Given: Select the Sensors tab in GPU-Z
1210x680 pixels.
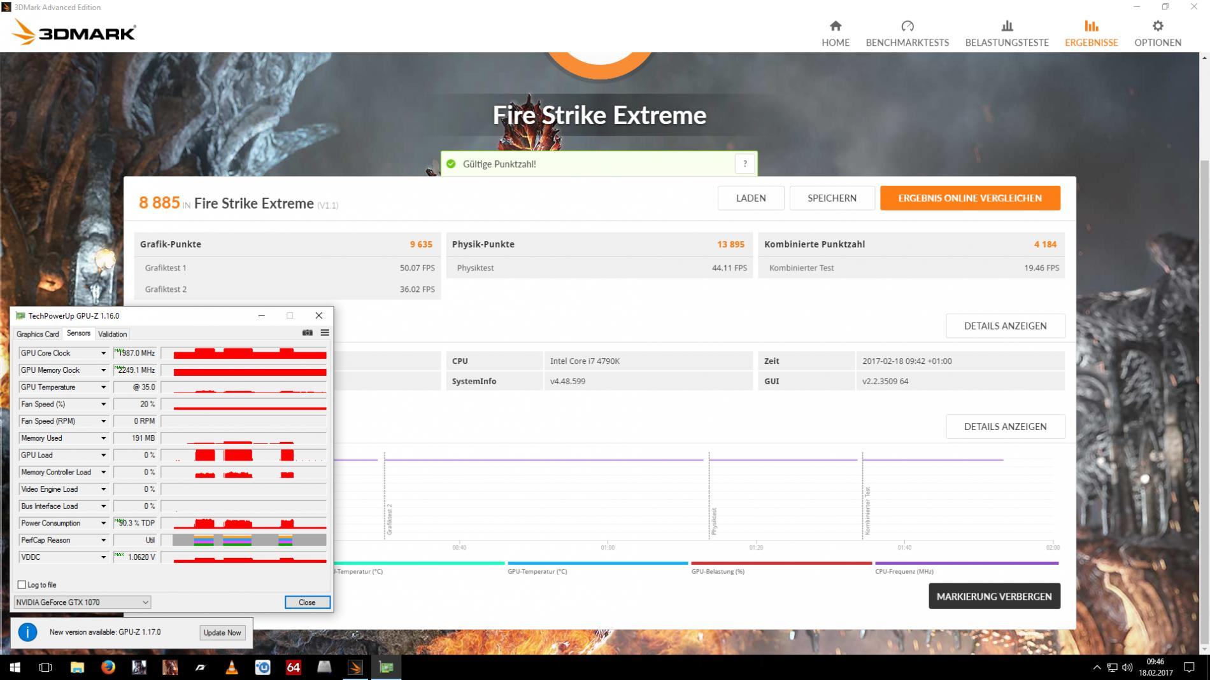Looking at the screenshot, I should (78, 333).
